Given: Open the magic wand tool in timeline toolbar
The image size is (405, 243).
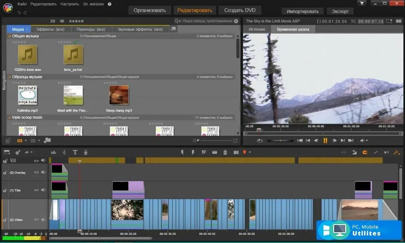Looking at the screenshot, I should click(396, 152).
